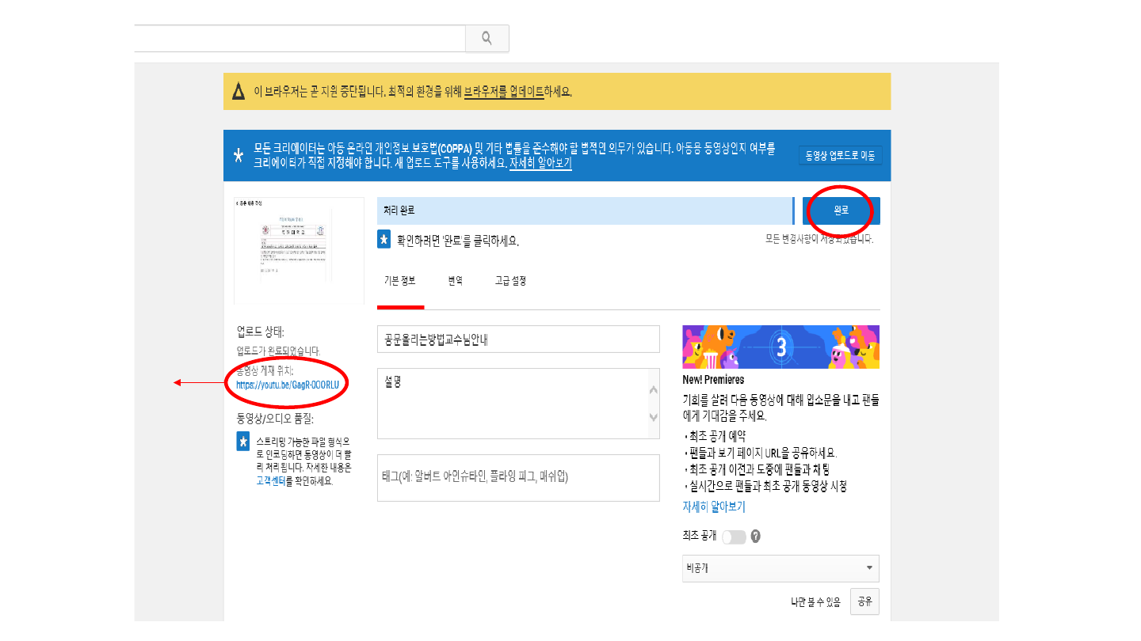This screenshot has height=641, width=1141.
Task: Click the 브라우저를 업데이트 link
Action: pos(503,92)
